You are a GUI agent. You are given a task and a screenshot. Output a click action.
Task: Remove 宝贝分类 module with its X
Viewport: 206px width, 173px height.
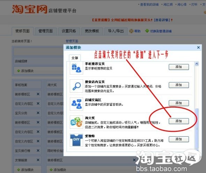point(38,113)
